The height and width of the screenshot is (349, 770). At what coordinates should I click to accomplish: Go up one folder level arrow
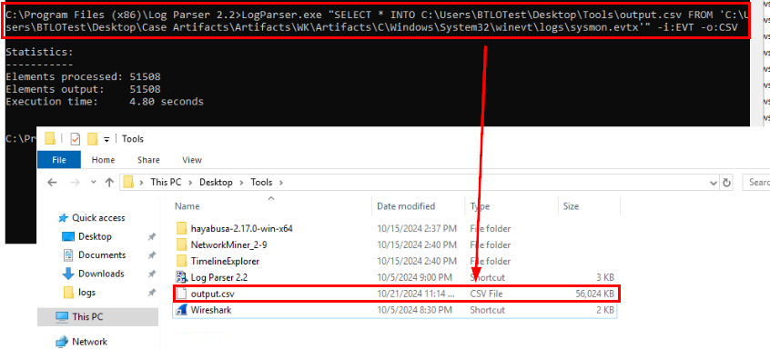point(109,183)
